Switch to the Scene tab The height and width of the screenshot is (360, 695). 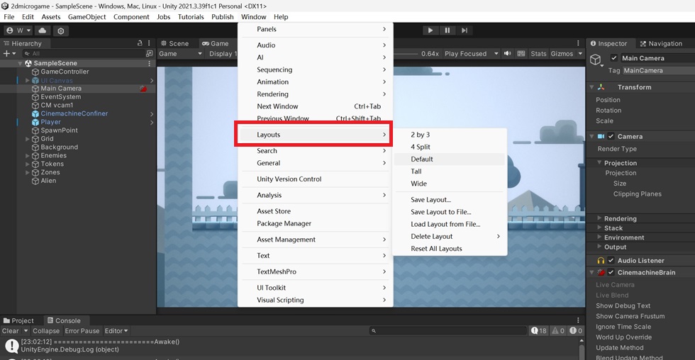point(174,43)
